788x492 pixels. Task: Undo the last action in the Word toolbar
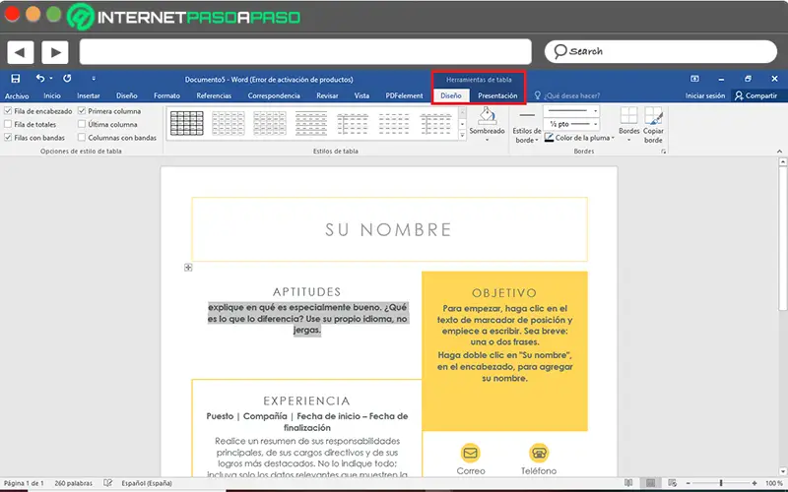(40, 78)
